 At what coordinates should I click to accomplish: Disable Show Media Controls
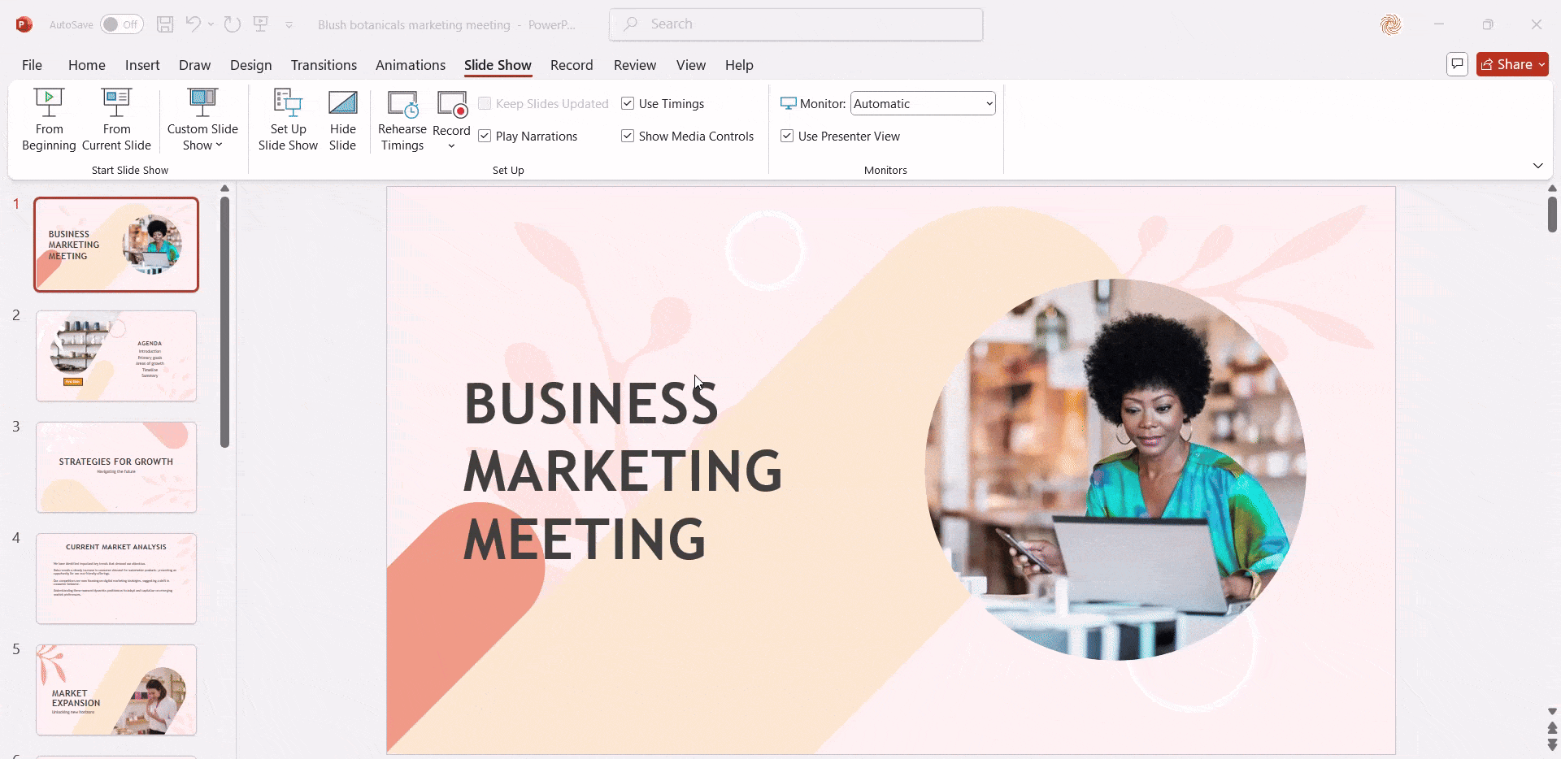[x=627, y=136]
